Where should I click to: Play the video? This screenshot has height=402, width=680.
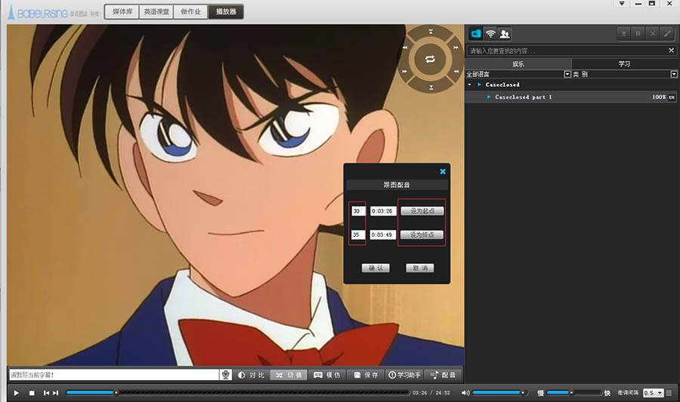pos(16,393)
